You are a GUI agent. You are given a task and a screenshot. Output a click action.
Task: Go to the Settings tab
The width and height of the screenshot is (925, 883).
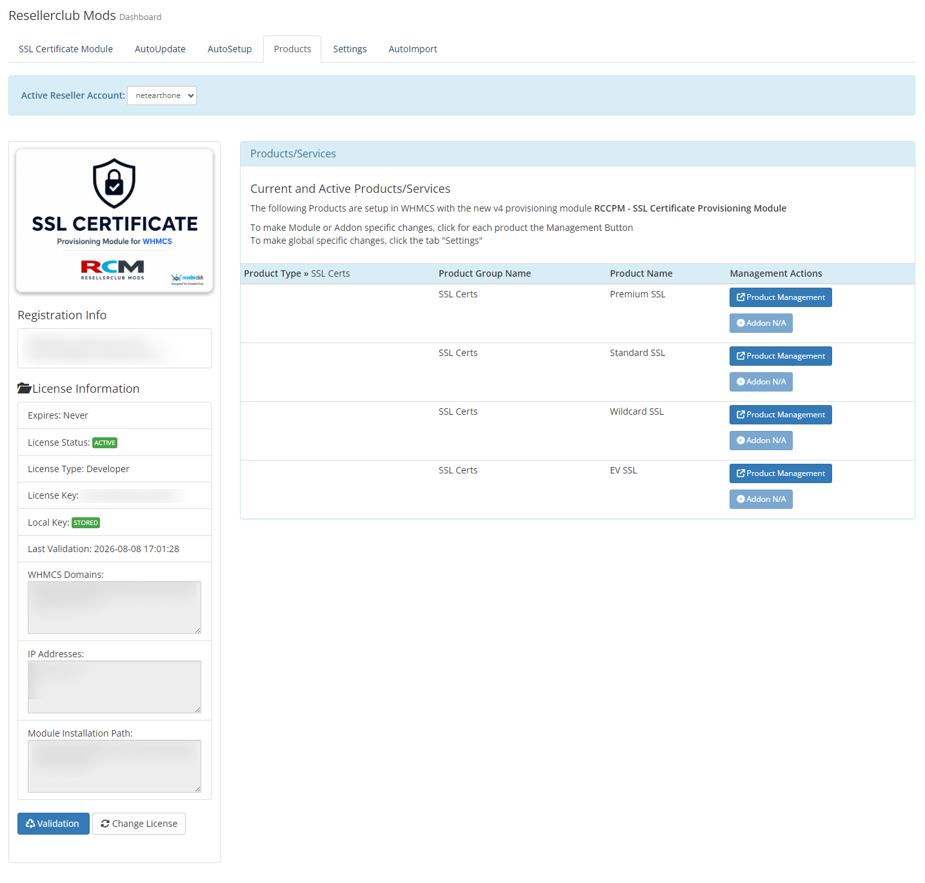pyautogui.click(x=350, y=49)
